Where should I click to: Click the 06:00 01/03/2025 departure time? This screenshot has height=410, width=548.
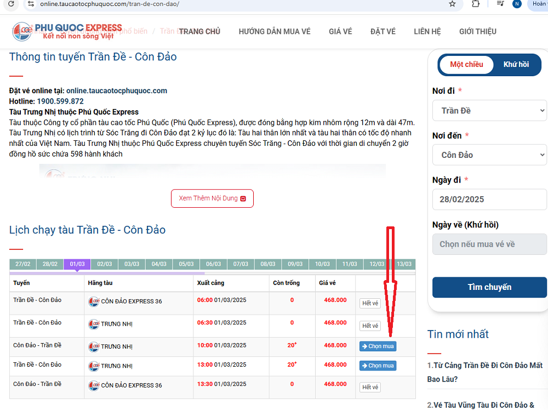[x=221, y=300]
